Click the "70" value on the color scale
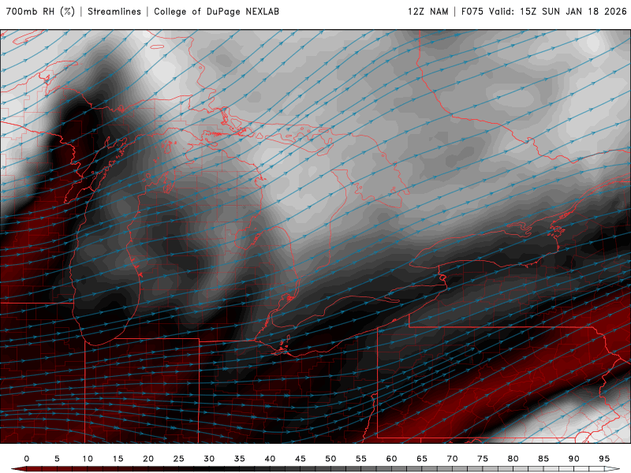This screenshot has width=631, height=473. tap(452, 459)
